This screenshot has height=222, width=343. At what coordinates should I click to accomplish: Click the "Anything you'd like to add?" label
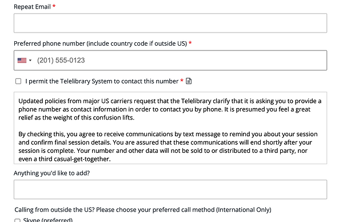click(x=52, y=173)
